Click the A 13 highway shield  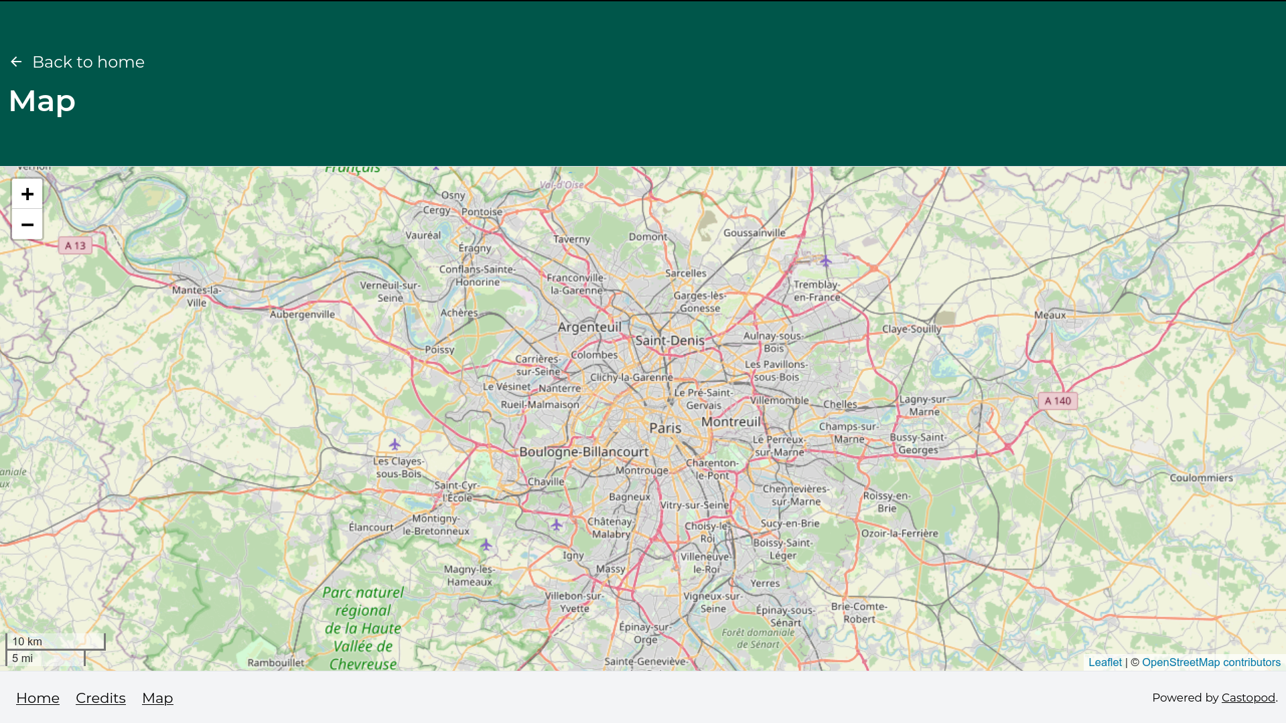(75, 246)
